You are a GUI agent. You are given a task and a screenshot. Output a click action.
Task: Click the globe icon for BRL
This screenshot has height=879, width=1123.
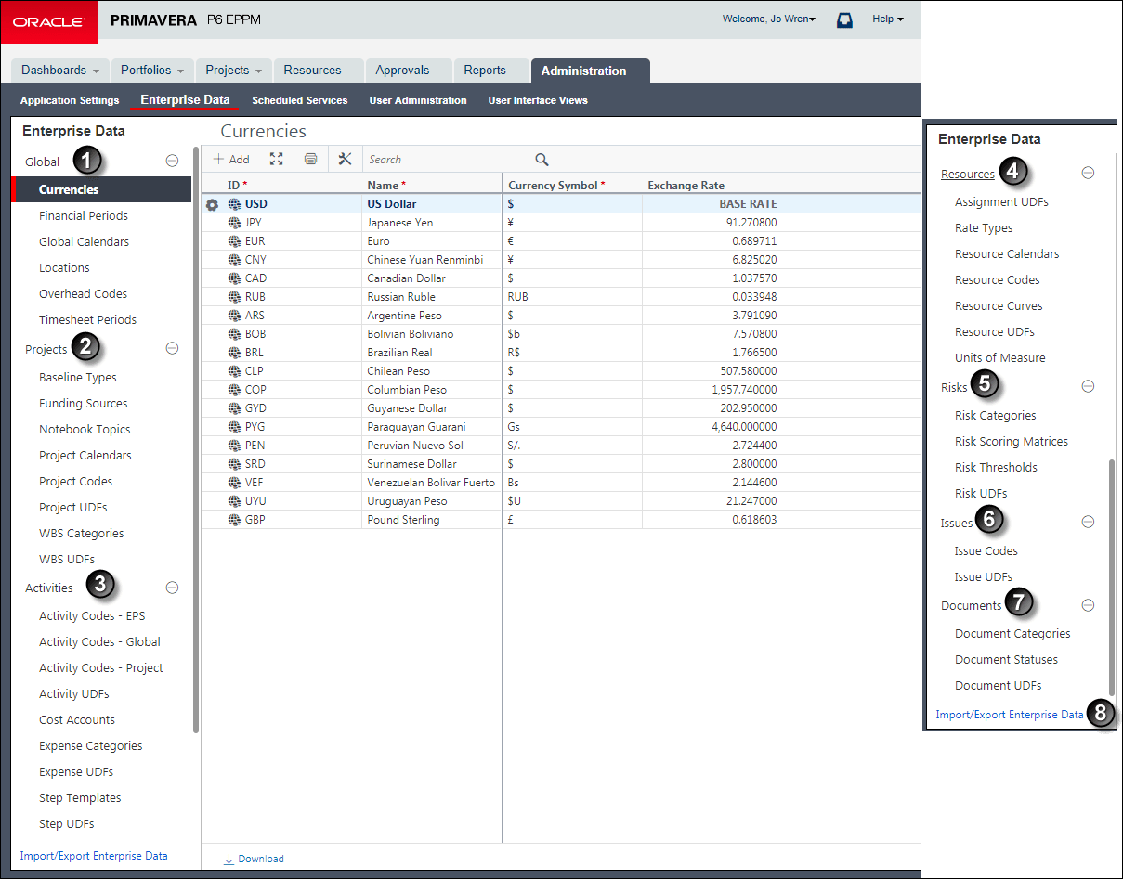tap(234, 353)
